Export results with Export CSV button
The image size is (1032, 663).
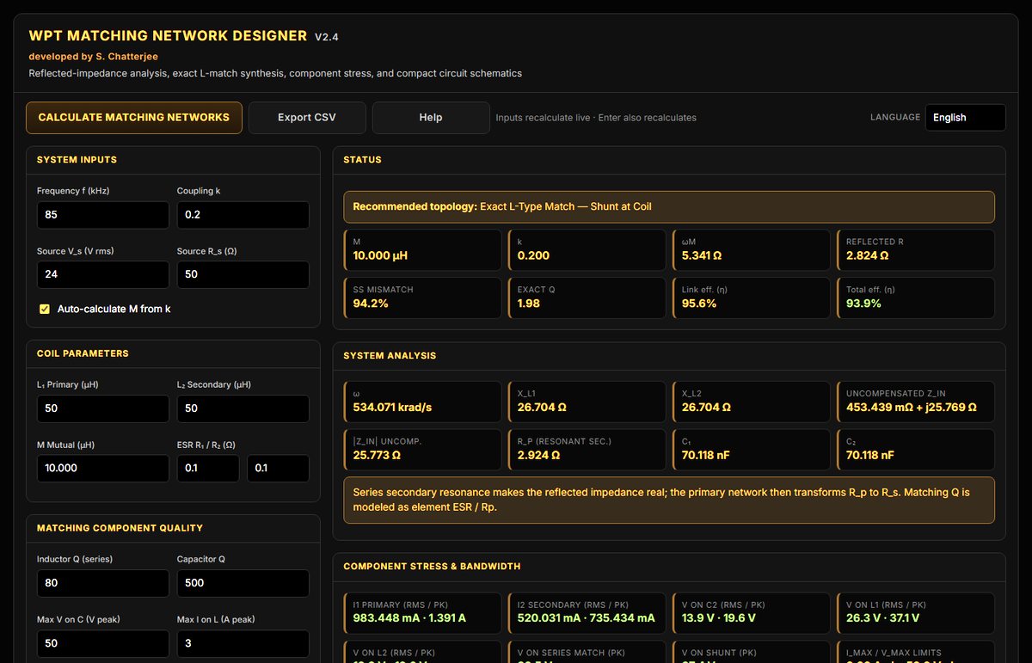click(x=307, y=118)
